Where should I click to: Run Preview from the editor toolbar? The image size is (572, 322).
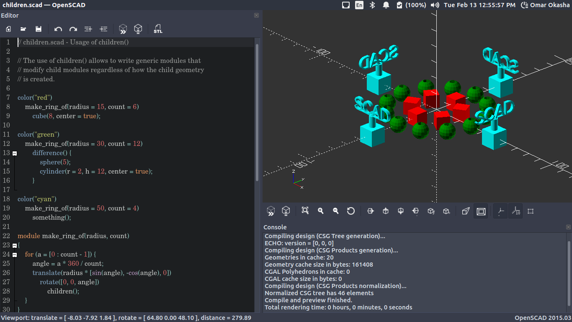click(x=123, y=29)
